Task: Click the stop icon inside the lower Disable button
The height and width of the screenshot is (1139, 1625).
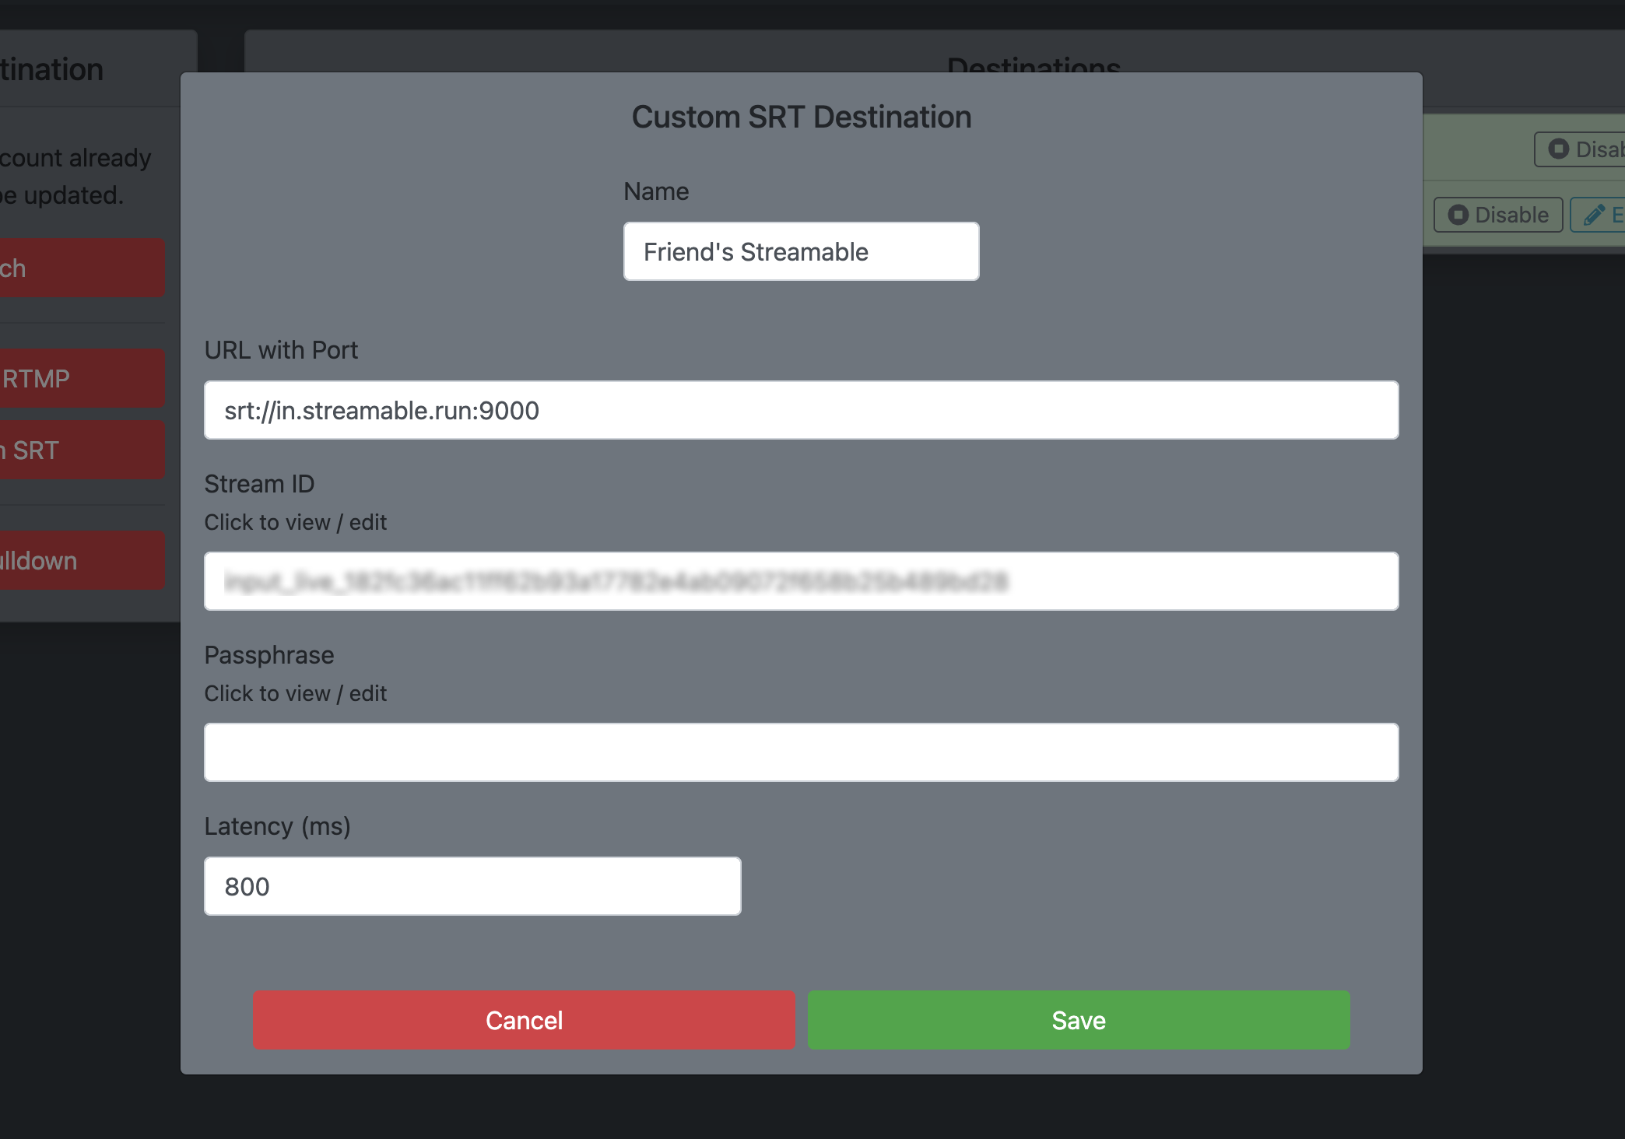Action: [x=1458, y=215]
